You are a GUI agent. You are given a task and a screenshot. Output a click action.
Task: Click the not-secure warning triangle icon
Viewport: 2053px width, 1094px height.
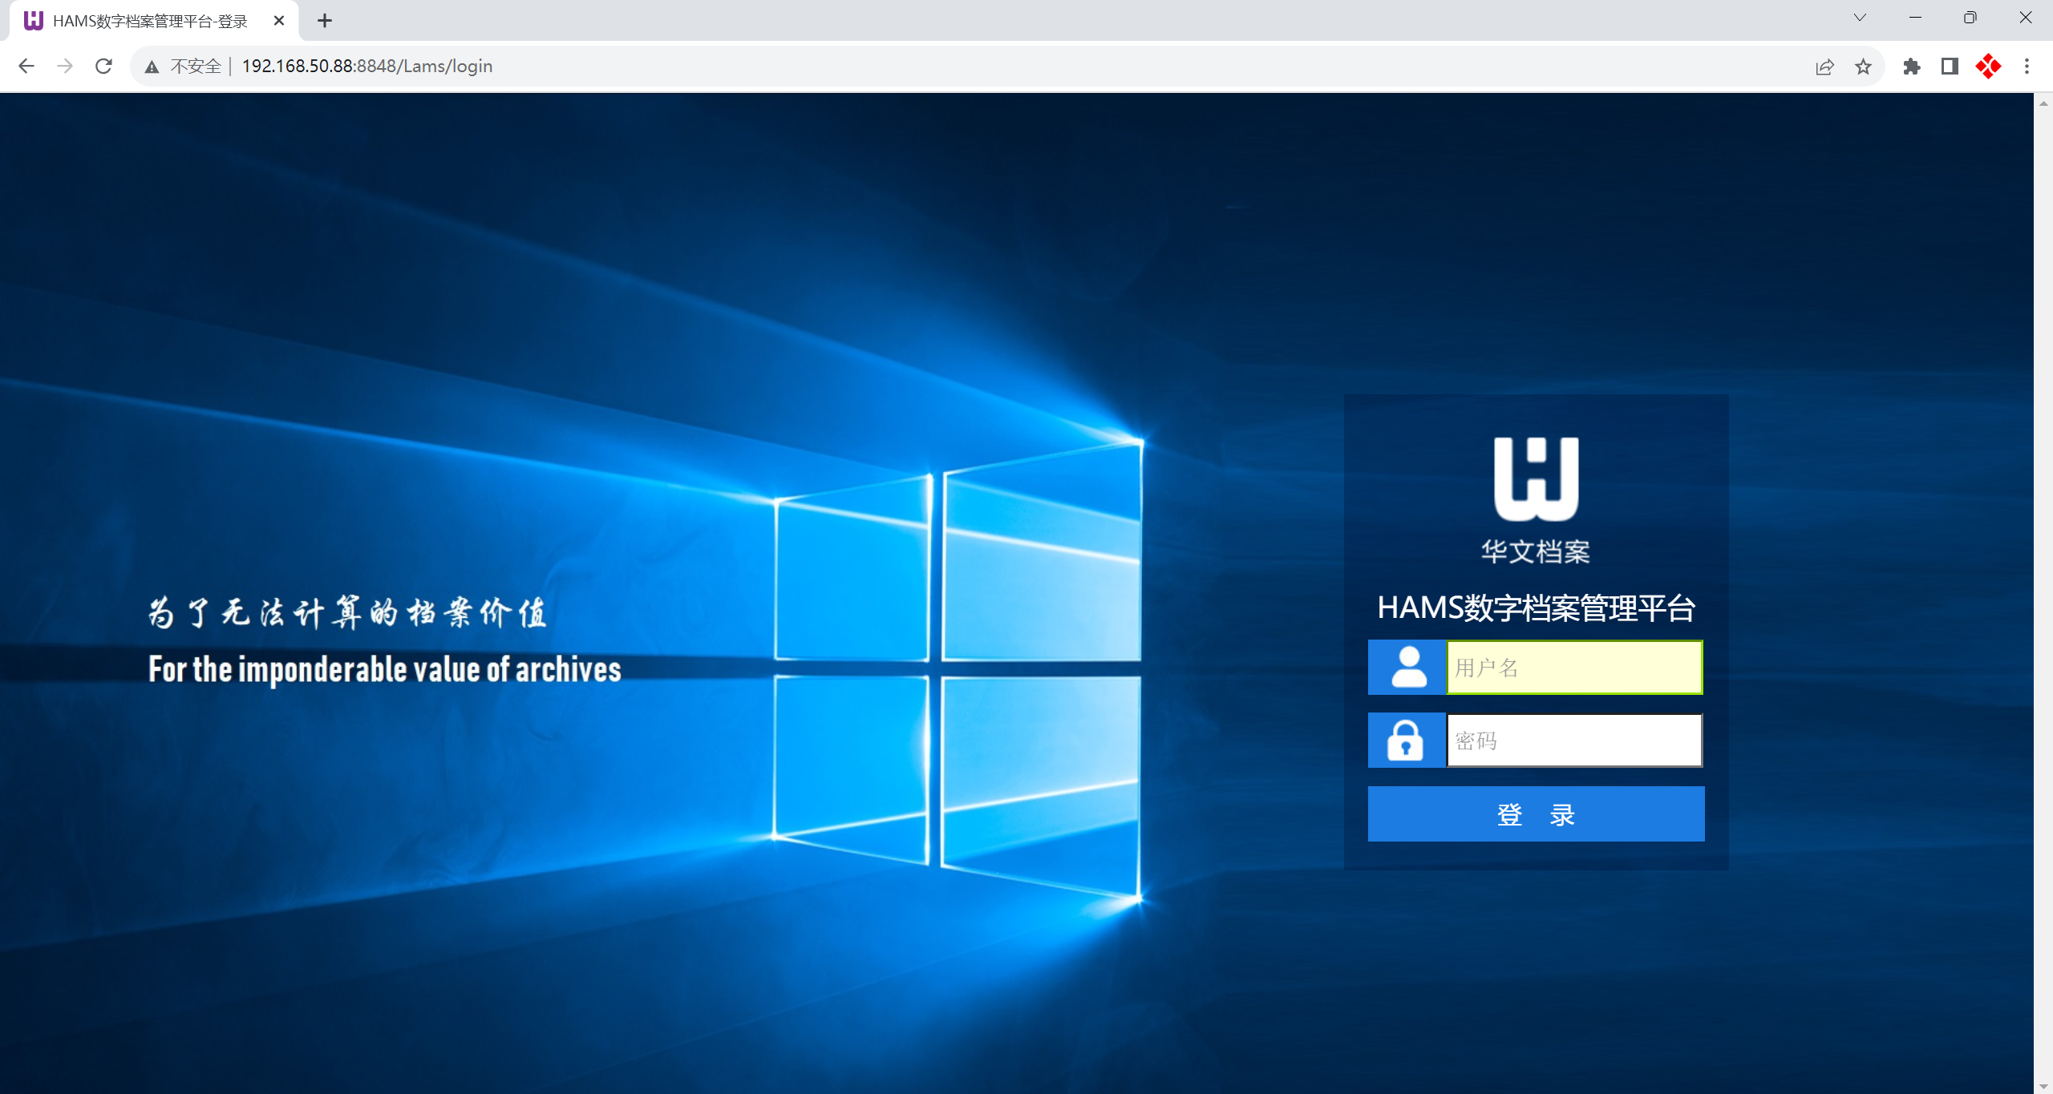pos(152,67)
